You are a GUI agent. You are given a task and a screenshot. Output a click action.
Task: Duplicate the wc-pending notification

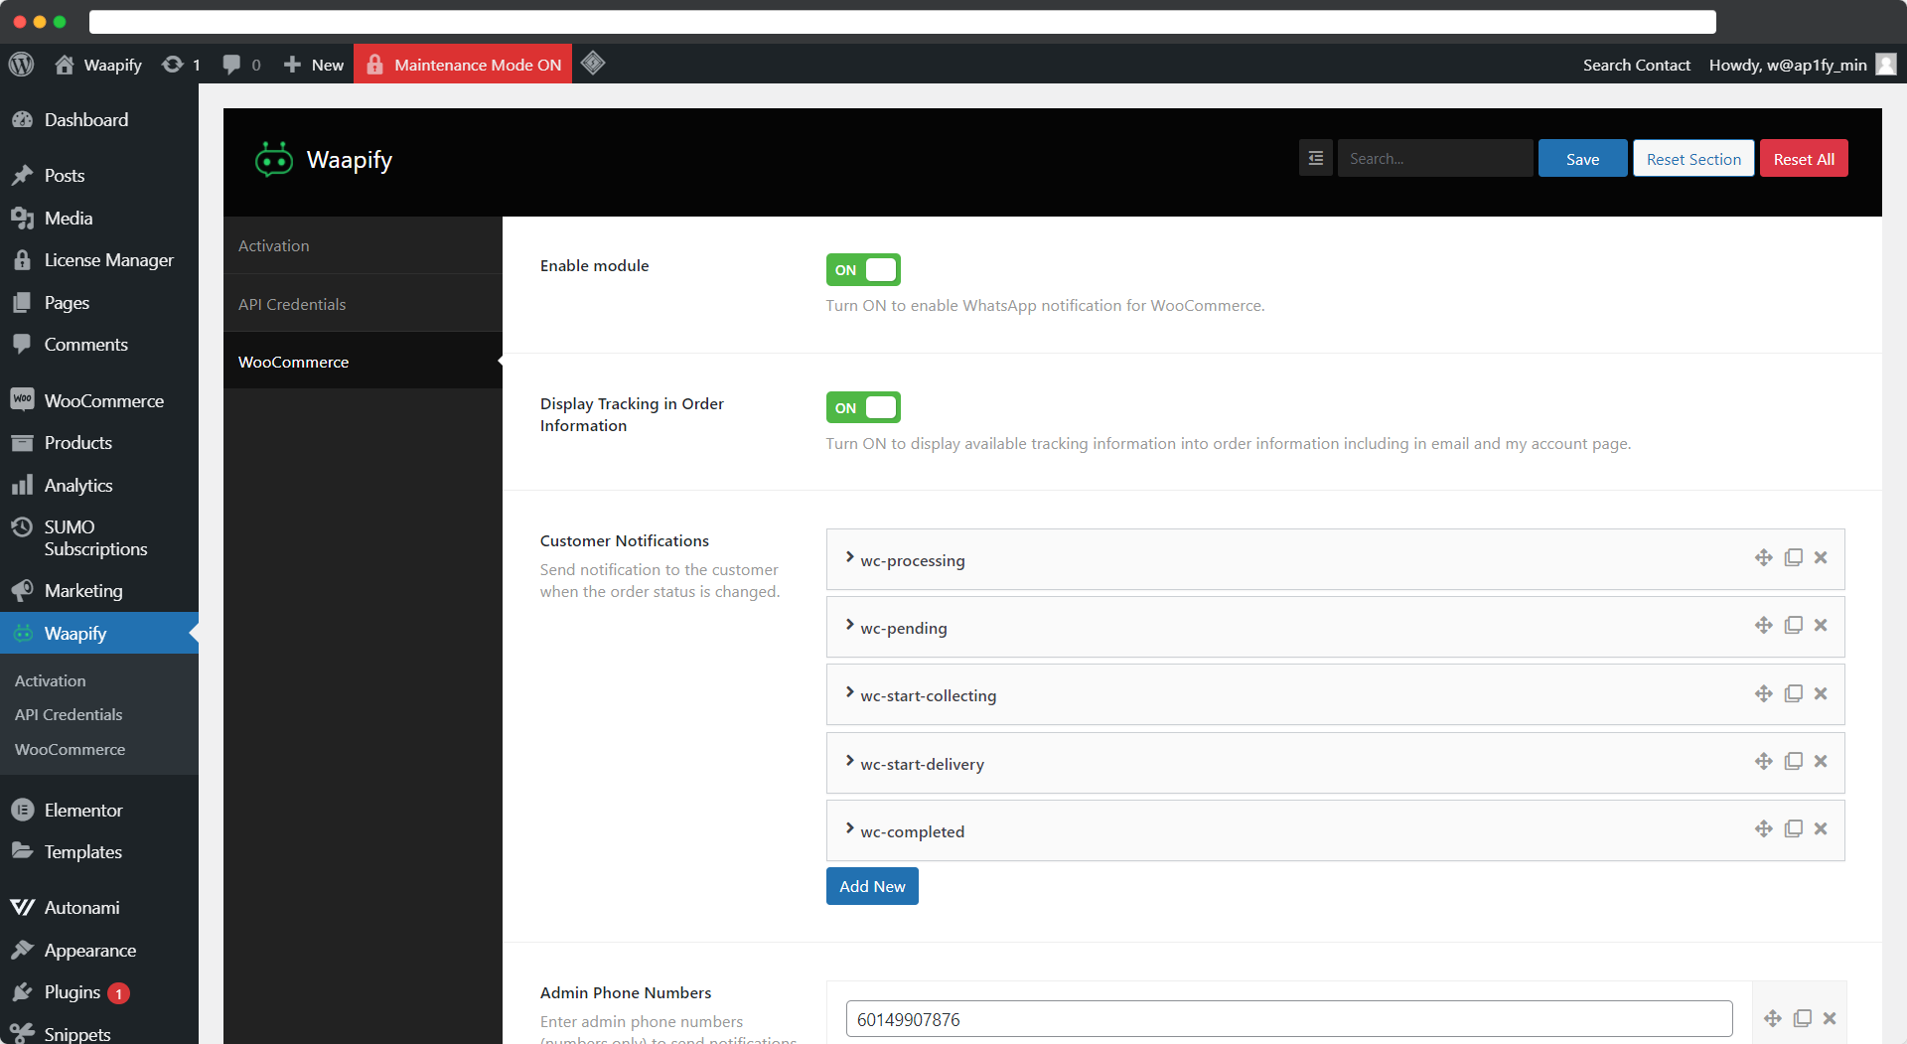1794,626
